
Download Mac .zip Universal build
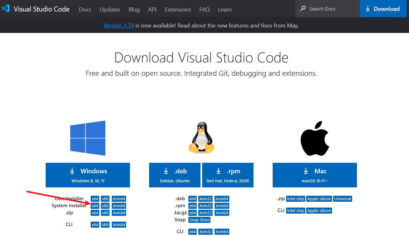(x=343, y=199)
